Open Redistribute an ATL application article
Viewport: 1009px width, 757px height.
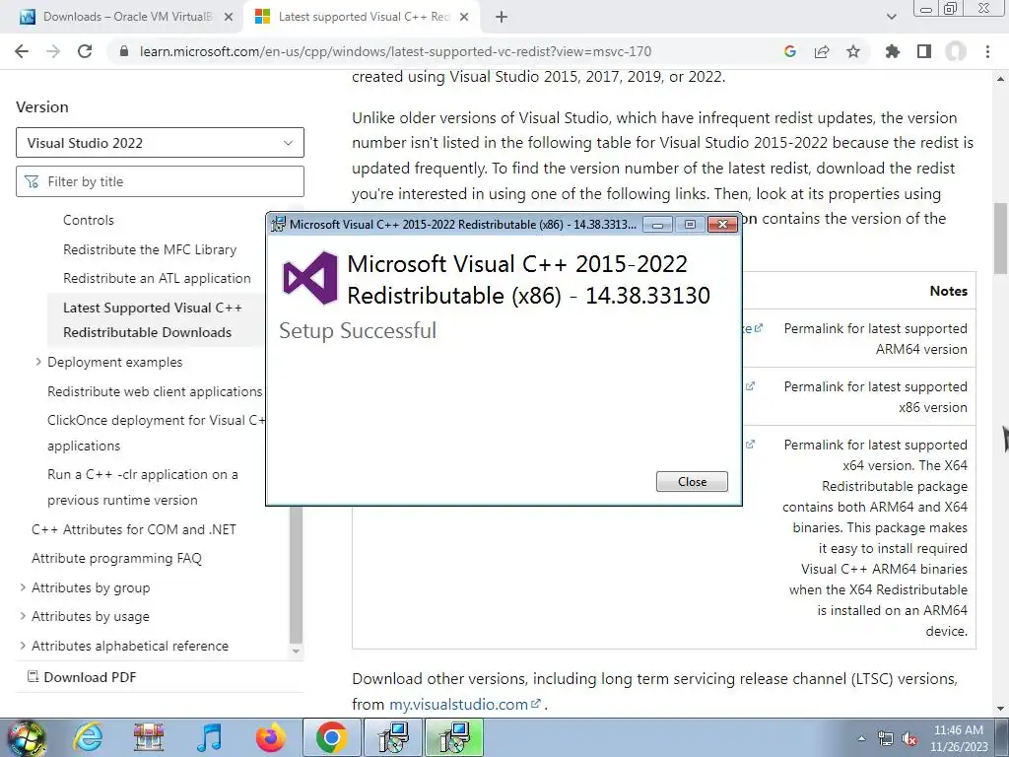[157, 278]
